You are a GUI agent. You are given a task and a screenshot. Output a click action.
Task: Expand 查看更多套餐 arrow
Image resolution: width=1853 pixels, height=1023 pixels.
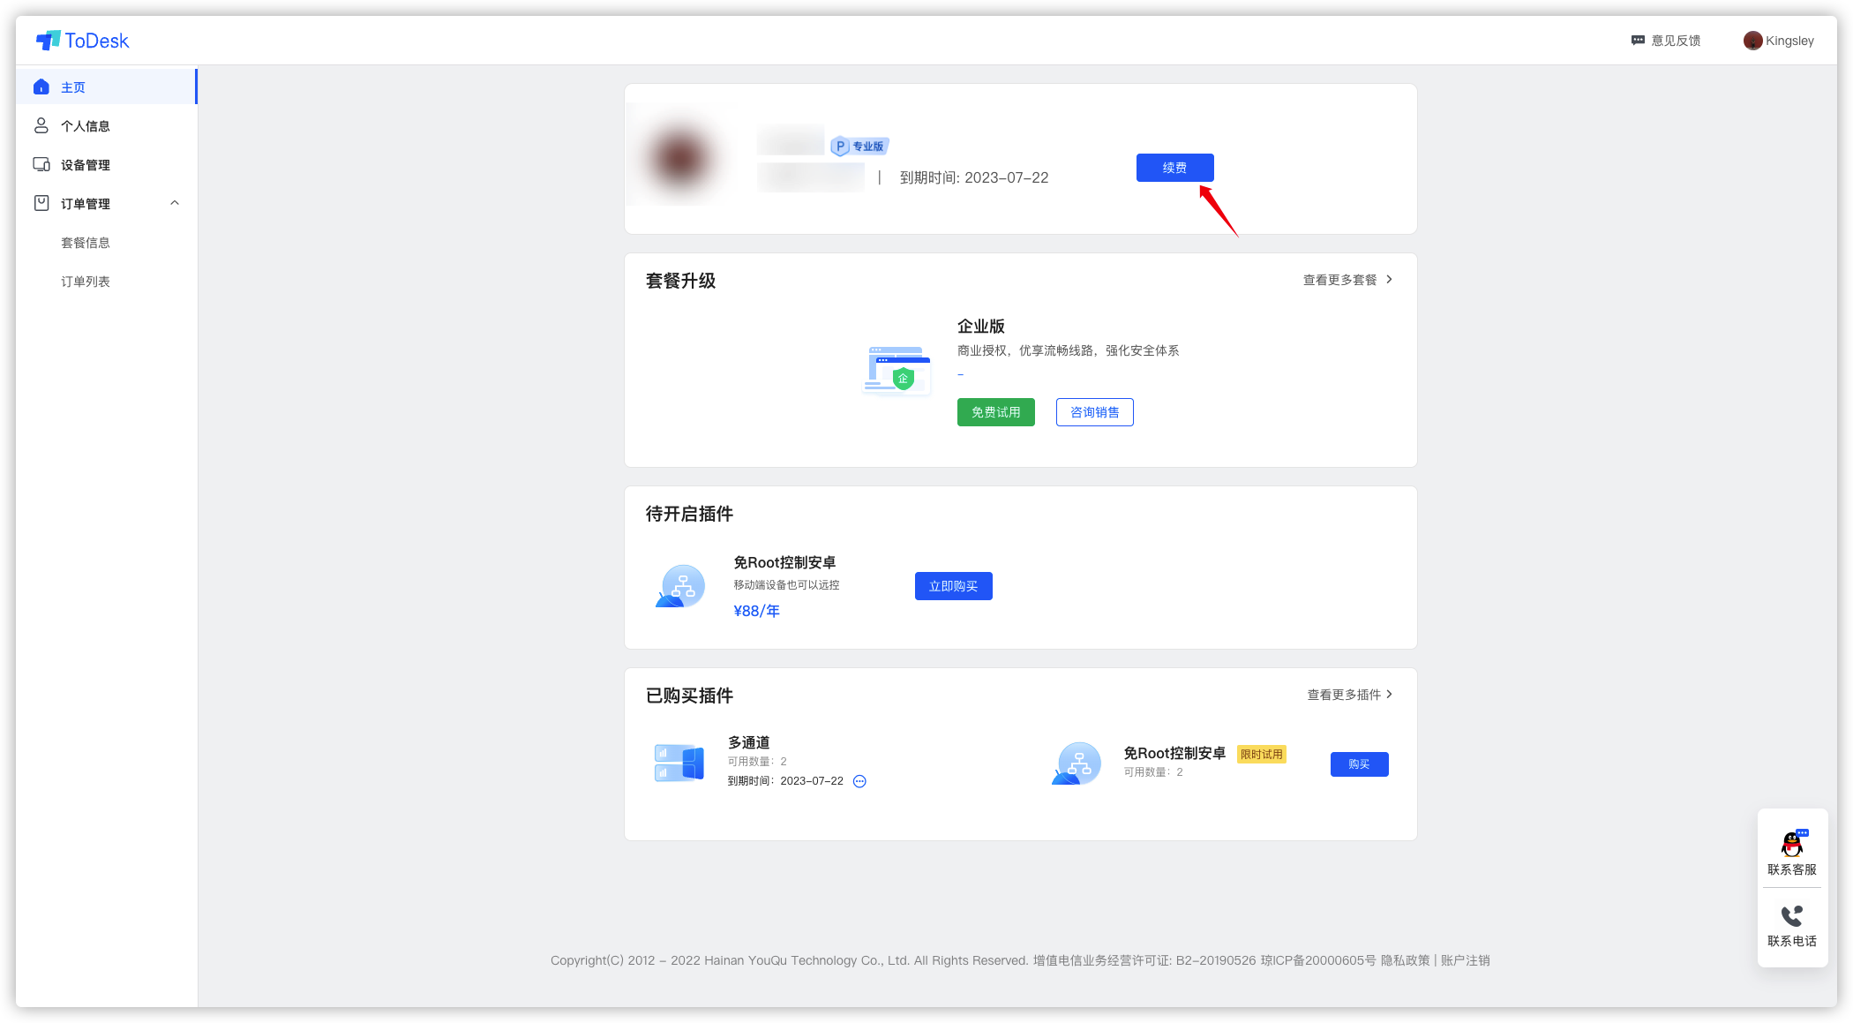[1389, 280]
